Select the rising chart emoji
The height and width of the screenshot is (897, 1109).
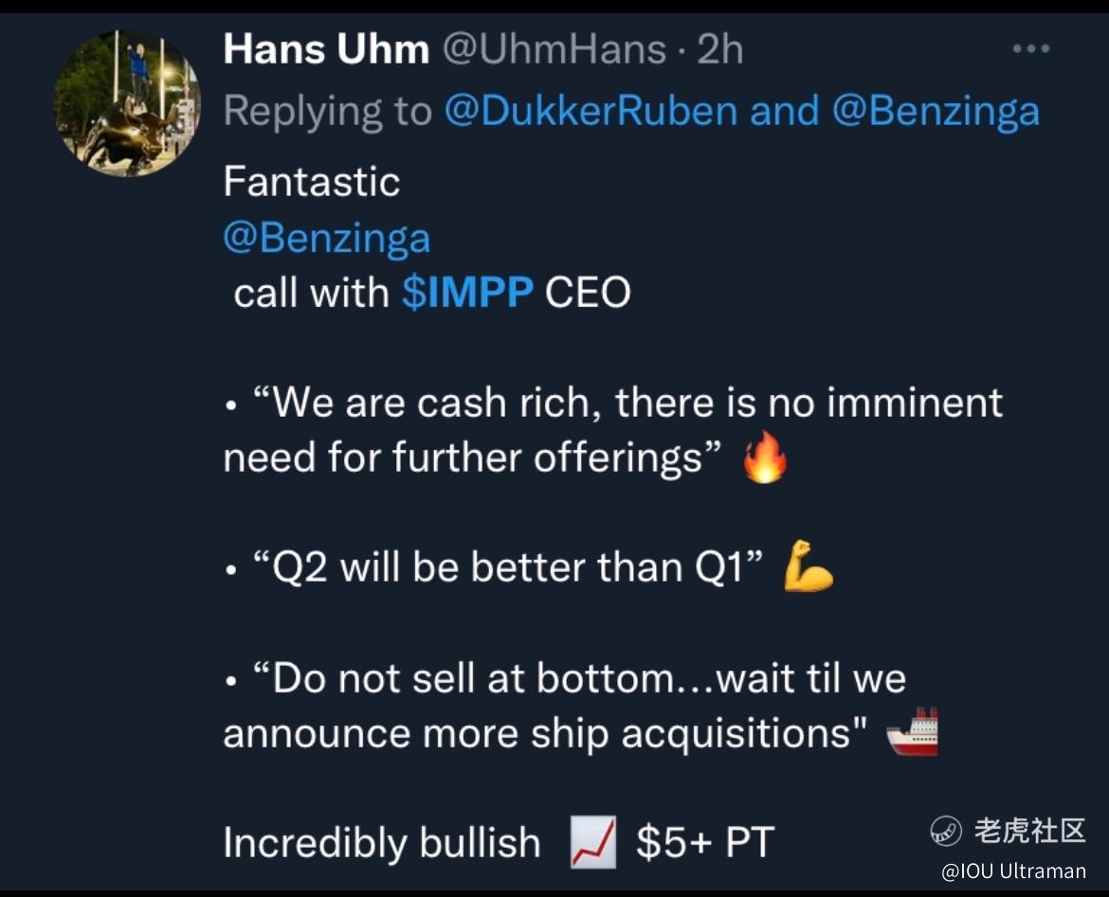click(x=593, y=842)
